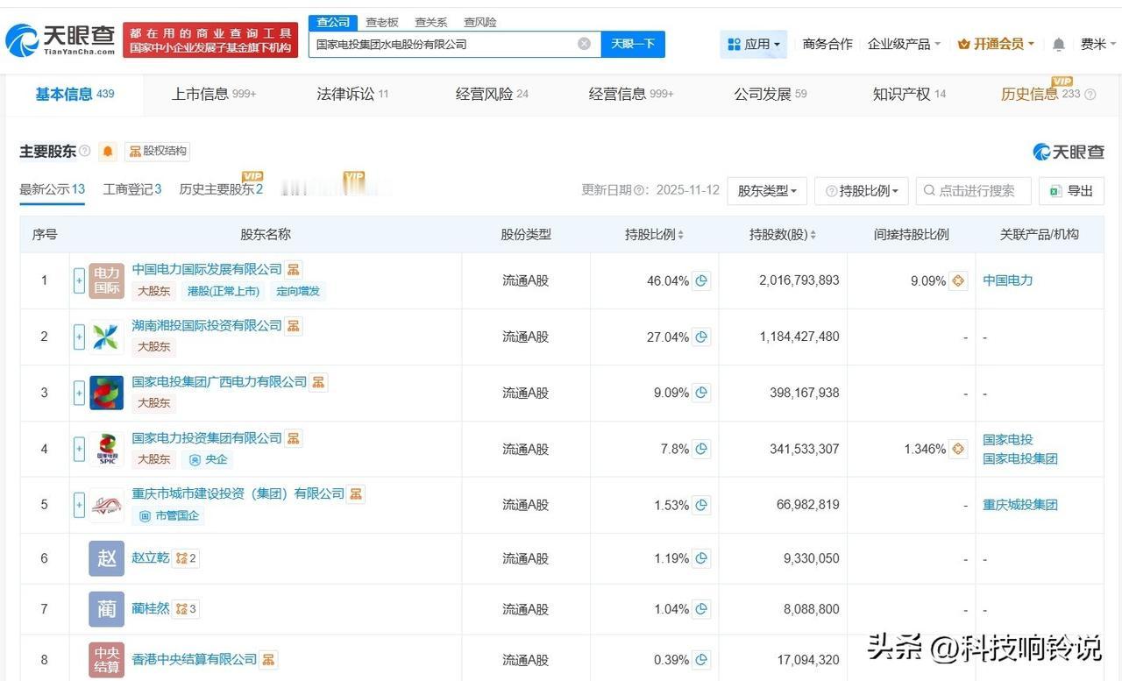
Task: Select the 工商登记 shareholder sub-tab
Action: click(x=132, y=189)
